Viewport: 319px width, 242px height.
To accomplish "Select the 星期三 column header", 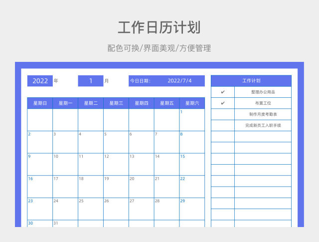I will pos(116,103).
